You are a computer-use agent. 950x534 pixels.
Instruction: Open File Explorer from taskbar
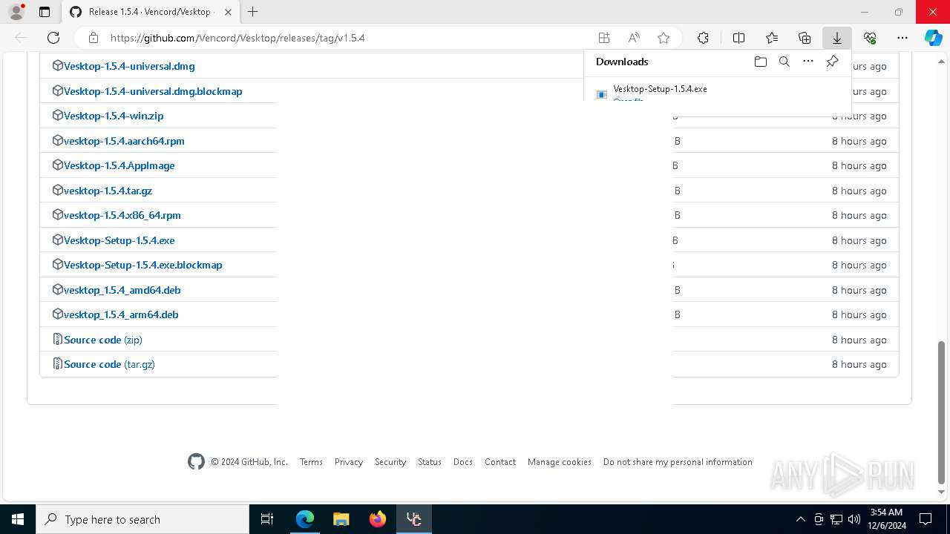pos(341,519)
